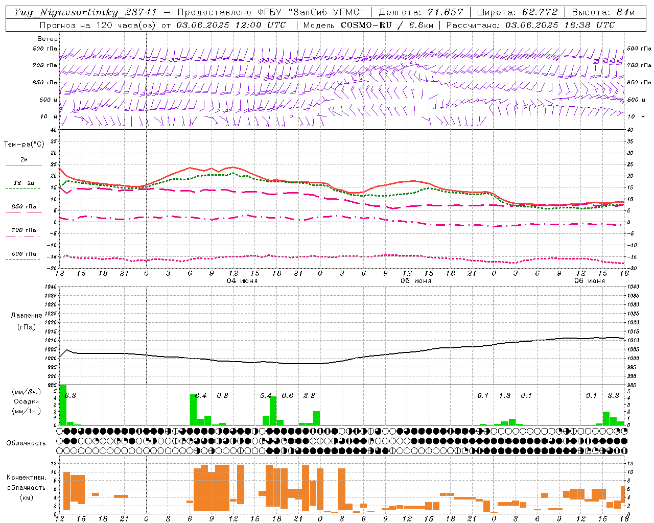Click the (км) unit label
Image resolution: width=654 pixels, height=523 pixels.
click(x=26, y=497)
